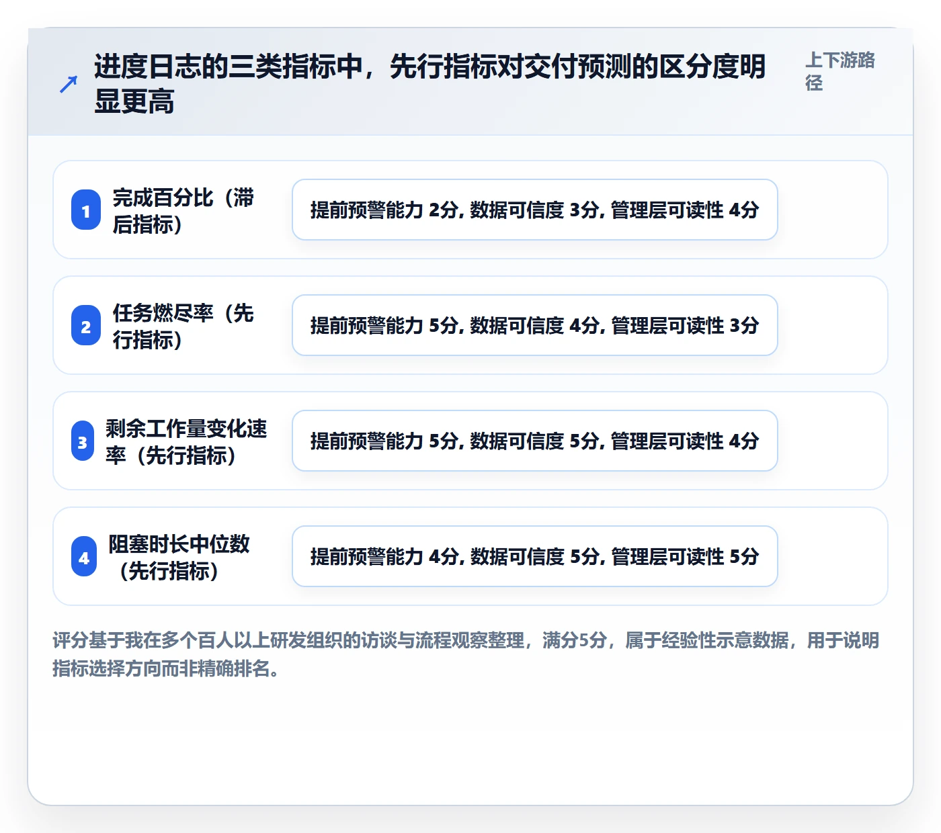Image resolution: width=941 pixels, height=833 pixels.
Task: Click the number 2 badge
Action: pos(86,326)
